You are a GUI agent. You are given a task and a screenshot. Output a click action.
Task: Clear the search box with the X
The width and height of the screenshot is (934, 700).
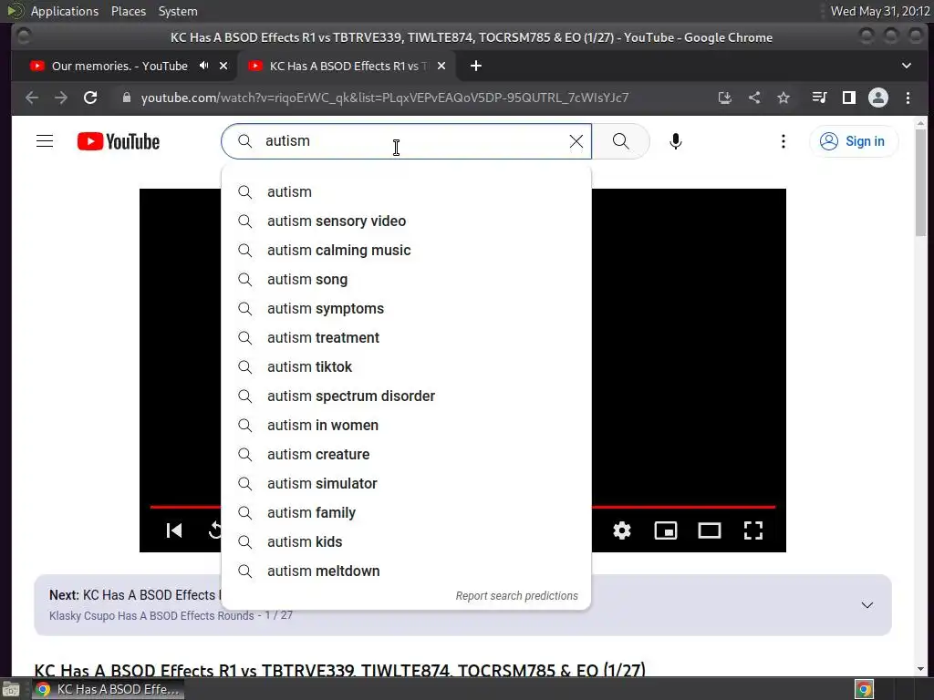(576, 141)
